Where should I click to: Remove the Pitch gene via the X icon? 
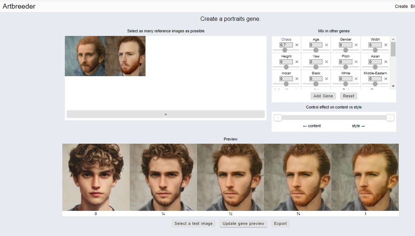click(356, 61)
